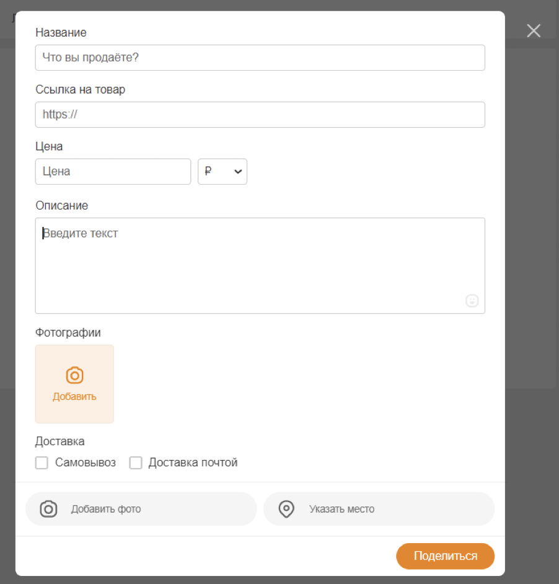This screenshot has width=559, height=584.
Task: Click into the Цена price input
Action: pyautogui.click(x=113, y=172)
